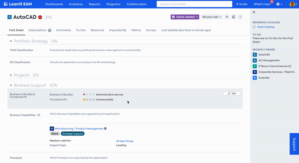Click the gold Functional Fit star
Viewport: 299px width, 163px height.
84,99
